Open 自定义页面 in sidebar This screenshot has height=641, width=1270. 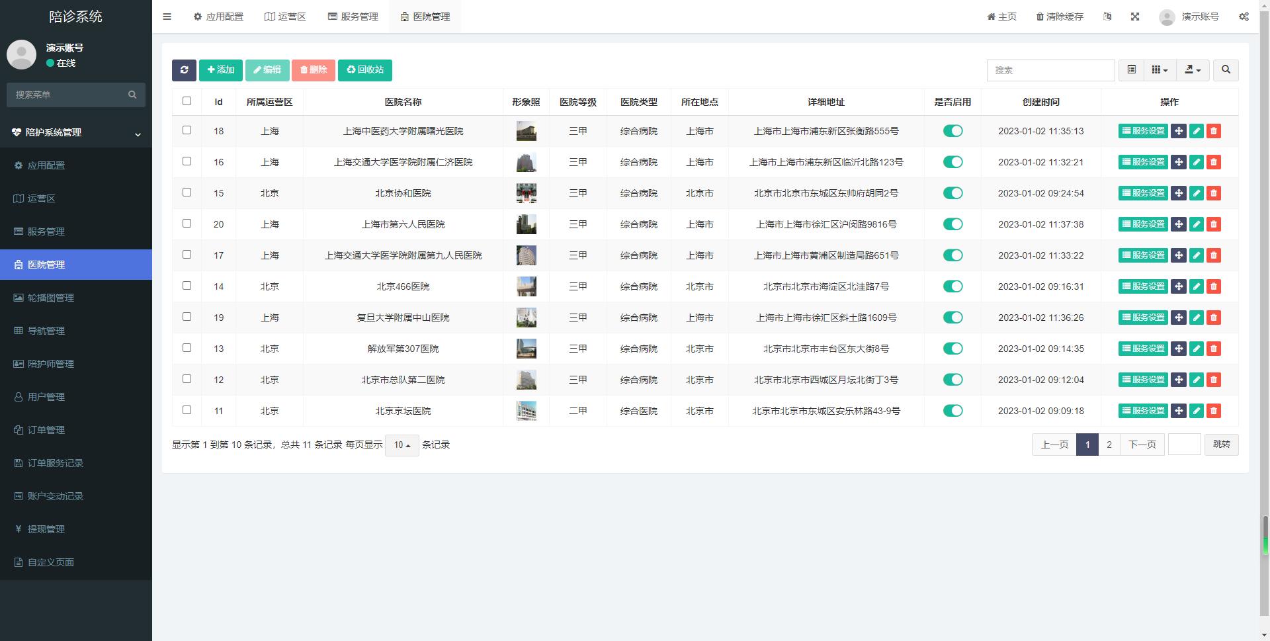(x=76, y=562)
